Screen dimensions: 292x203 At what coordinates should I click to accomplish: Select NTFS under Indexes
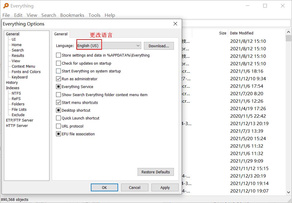(x=16, y=93)
